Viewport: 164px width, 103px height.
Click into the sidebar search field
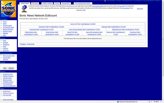(x=8, y=65)
